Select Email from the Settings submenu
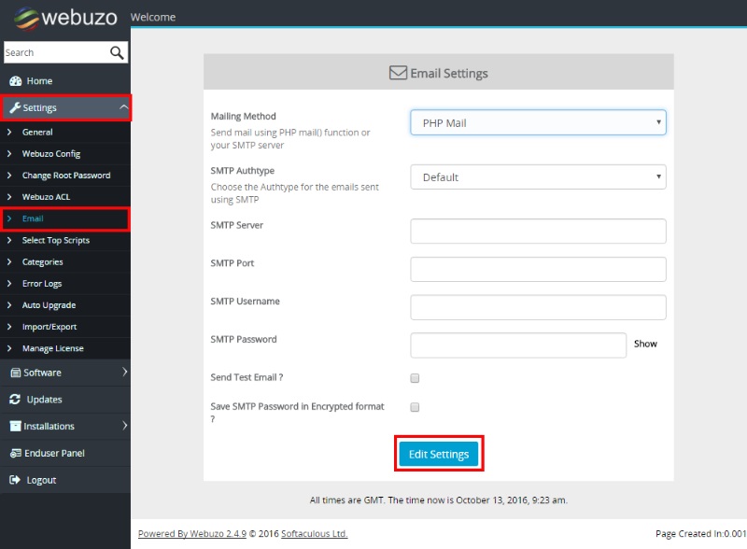747x549 pixels. pyautogui.click(x=33, y=218)
